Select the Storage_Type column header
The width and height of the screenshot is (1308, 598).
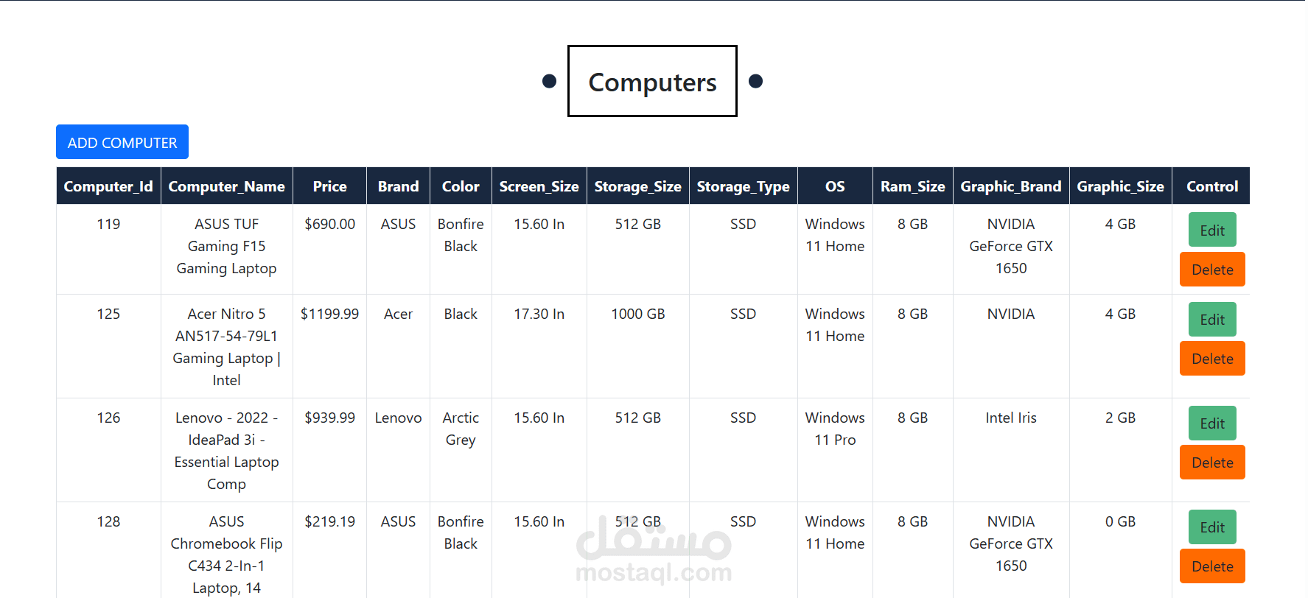(744, 186)
